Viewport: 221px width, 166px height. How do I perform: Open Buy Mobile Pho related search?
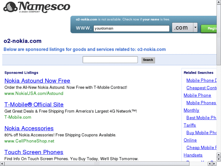(202, 133)
